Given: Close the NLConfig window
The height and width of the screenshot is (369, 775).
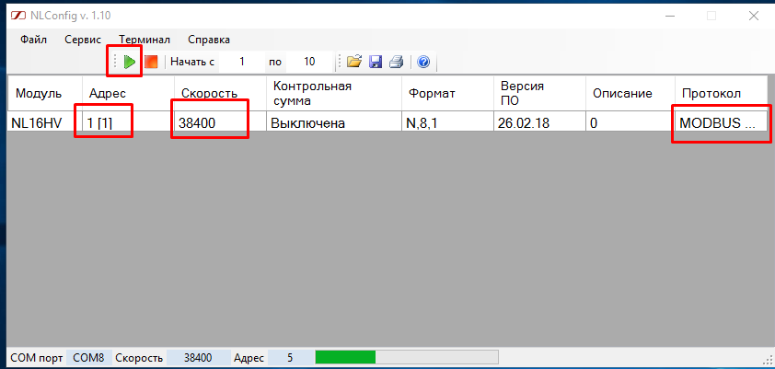Looking at the screenshot, I should (x=754, y=16).
